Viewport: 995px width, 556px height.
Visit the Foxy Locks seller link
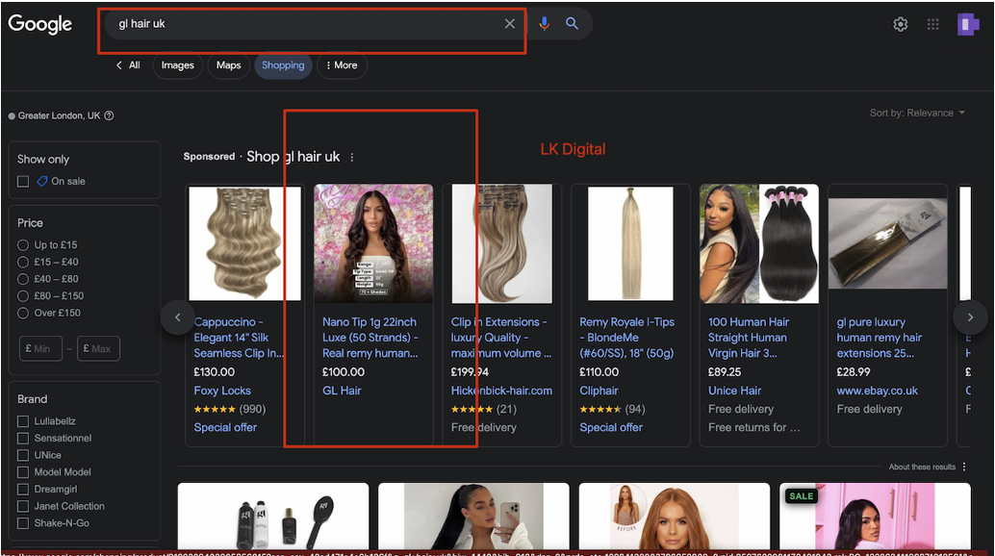[x=222, y=391]
